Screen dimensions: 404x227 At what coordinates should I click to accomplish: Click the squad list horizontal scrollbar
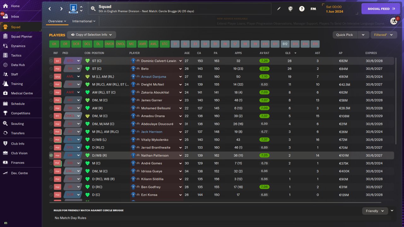[x=215, y=202]
